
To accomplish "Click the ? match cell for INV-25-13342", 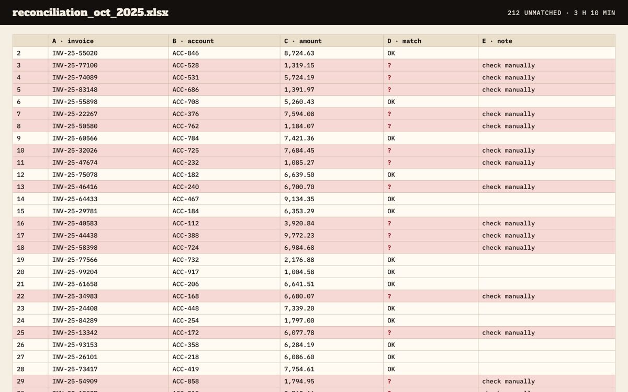I will point(431,332).
